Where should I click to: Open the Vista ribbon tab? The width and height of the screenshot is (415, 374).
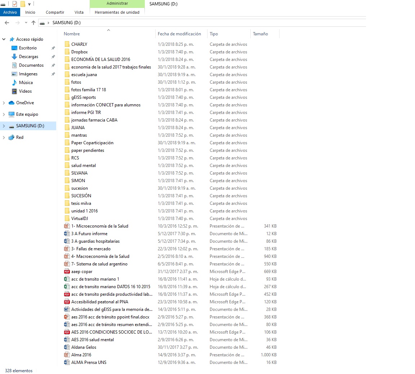coord(79,12)
